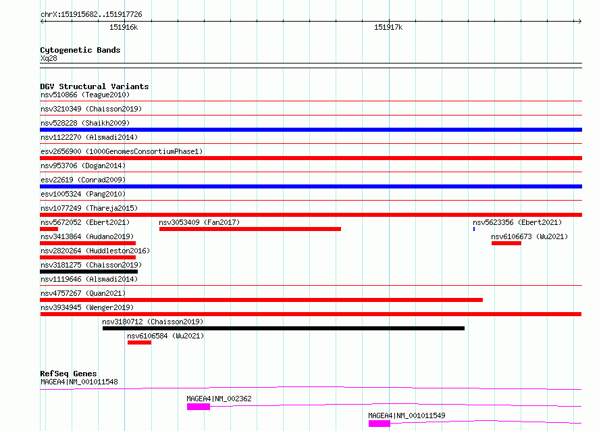Click the red bar under nsv6106584
This screenshot has width=601, height=431.
point(140,343)
